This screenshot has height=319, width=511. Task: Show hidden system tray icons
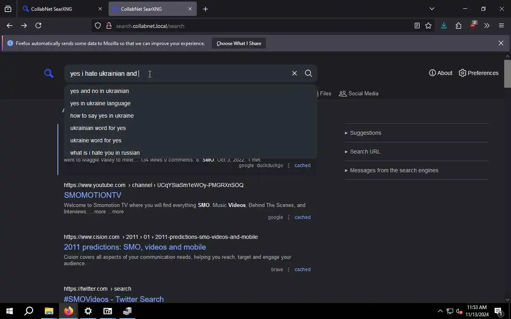[440, 311]
